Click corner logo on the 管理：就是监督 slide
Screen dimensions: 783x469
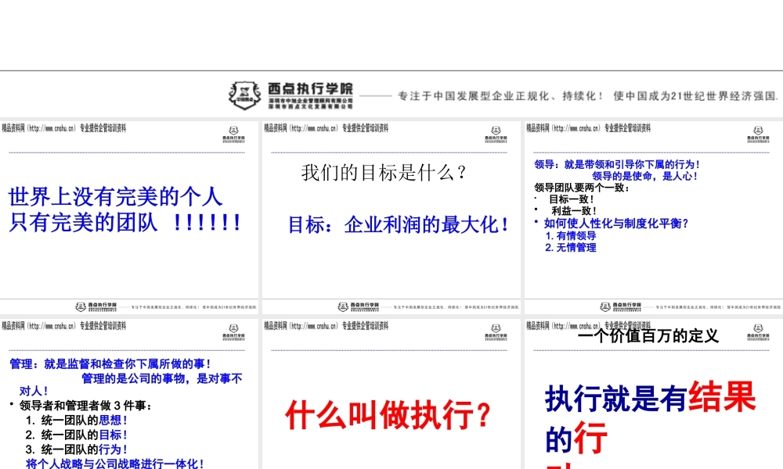pos(233,332)
